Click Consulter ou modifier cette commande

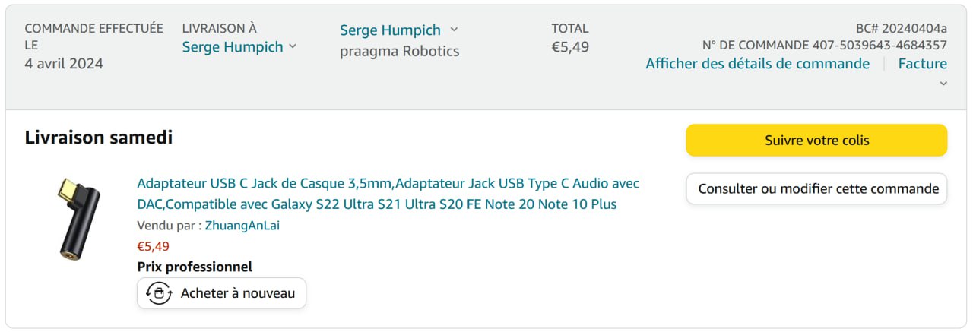click(816, 189)
